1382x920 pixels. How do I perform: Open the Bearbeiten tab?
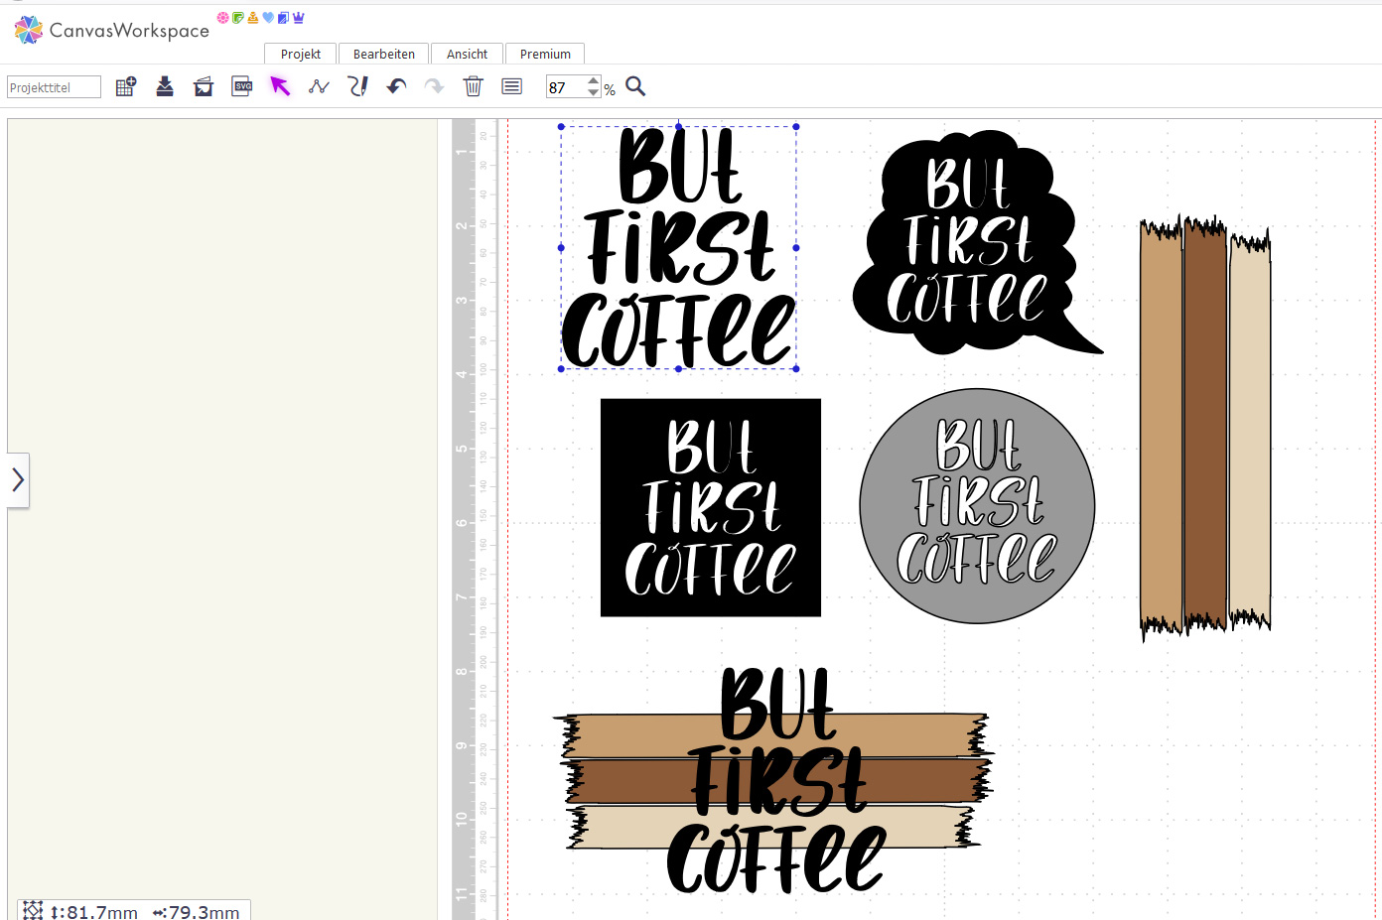point(383,55)
